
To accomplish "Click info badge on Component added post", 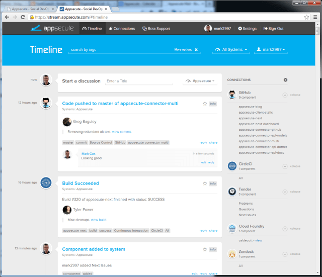I will 213,249.
